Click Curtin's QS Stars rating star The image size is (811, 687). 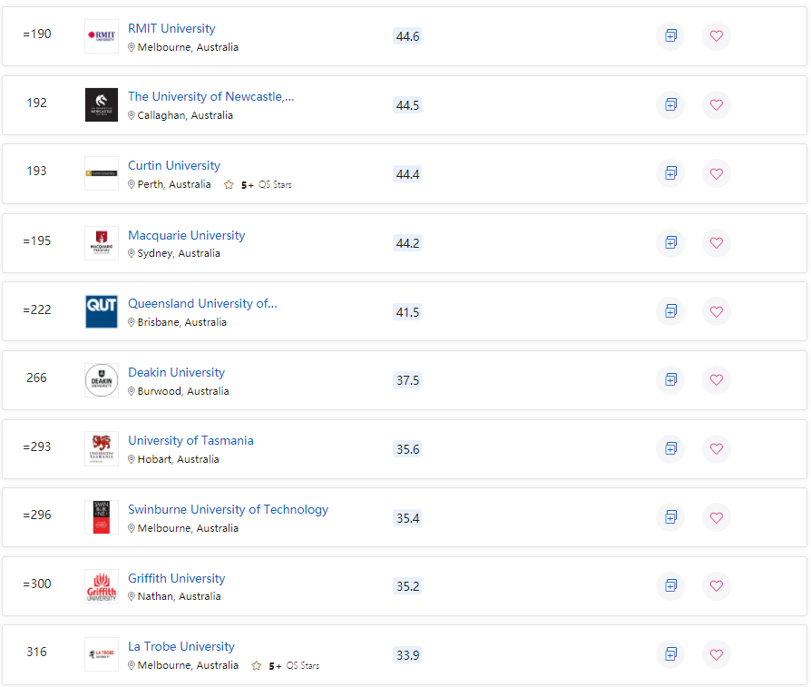[229, 185]
